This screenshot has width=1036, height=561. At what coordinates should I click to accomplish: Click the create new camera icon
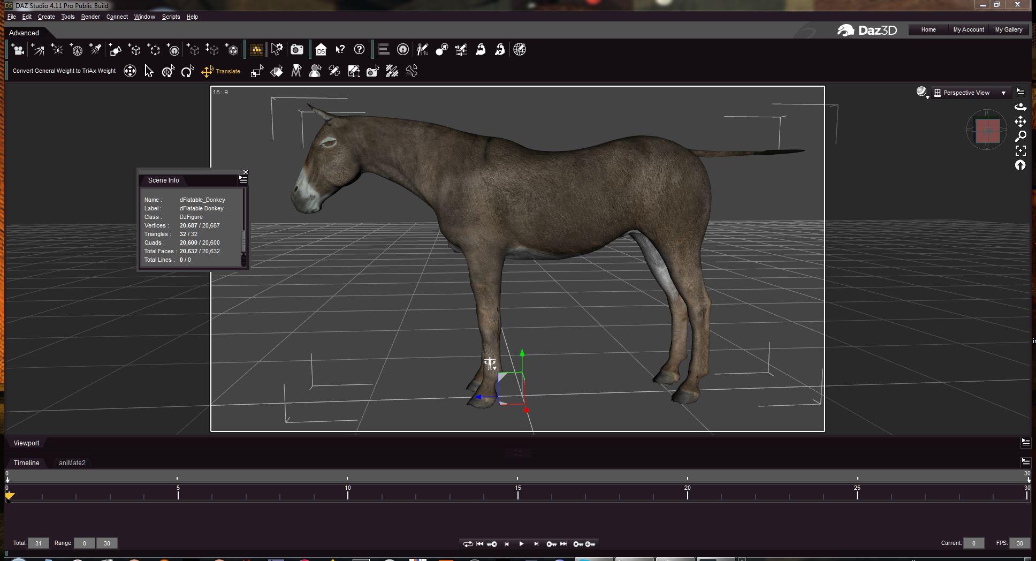18,50
